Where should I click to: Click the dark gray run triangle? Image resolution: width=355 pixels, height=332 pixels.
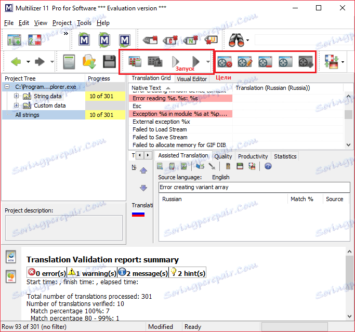pyautogui.click(x=196, y=61)
